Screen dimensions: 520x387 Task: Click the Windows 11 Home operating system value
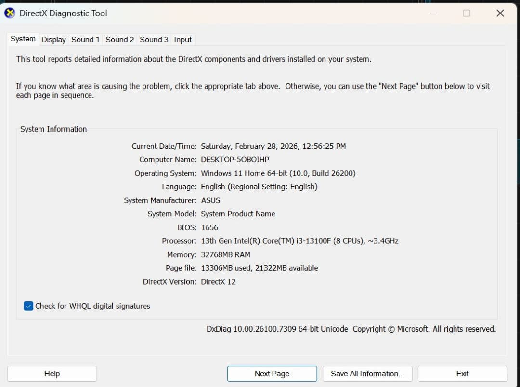[x=278, y=173]
